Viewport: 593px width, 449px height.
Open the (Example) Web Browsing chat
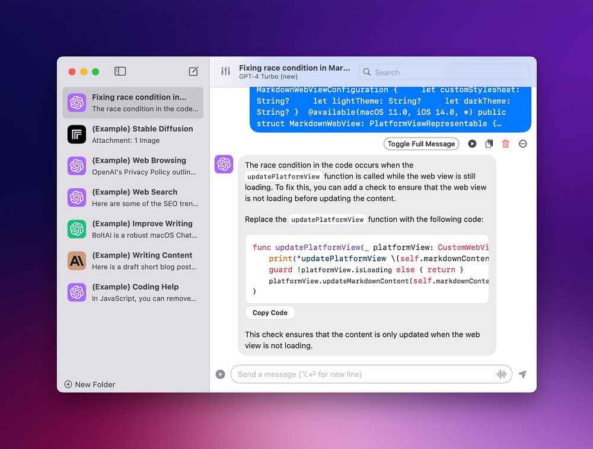tap(133, 166)
